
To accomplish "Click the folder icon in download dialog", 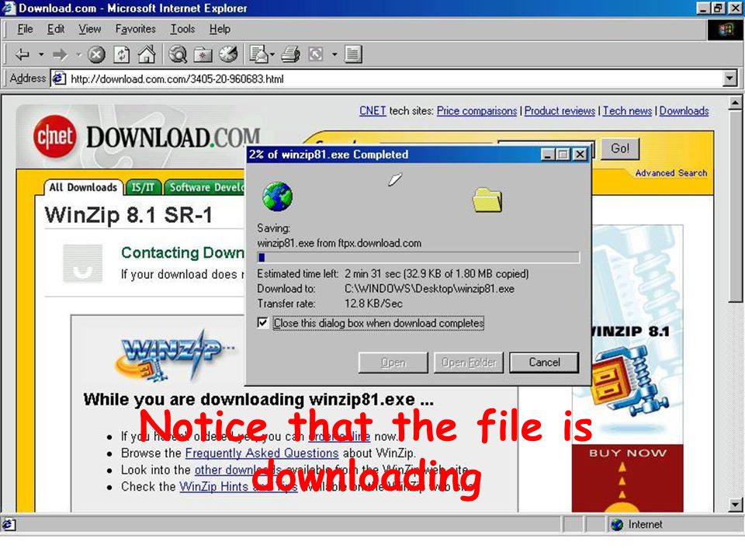I will pyautogui.click(x=487, y=200).
